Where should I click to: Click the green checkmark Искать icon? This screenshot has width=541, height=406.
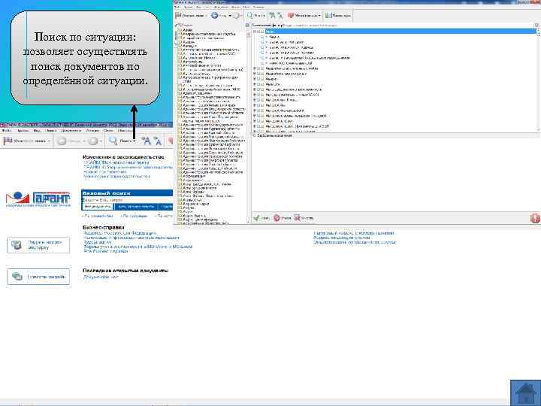[x=256, y=218]
